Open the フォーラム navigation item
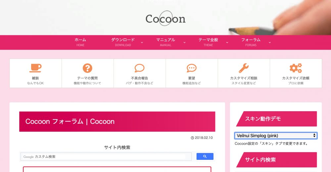Screen dimensions: 331x172 (251, 42)
